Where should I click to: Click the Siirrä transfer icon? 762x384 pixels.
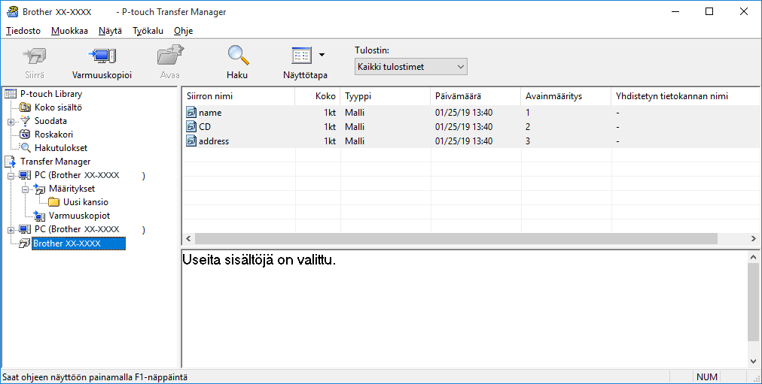(35, 56)
